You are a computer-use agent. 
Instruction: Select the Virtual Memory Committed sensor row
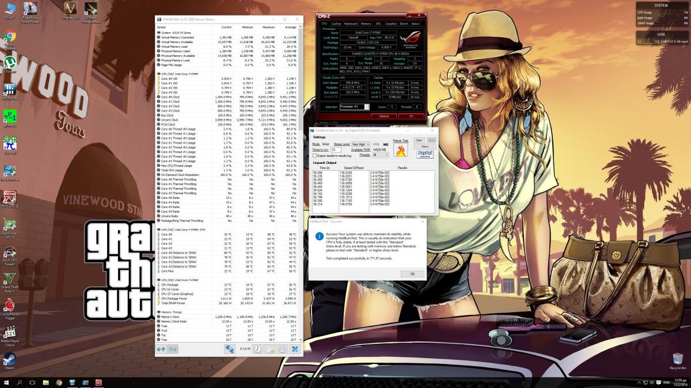pyautogui.click(x=227, y=37)
